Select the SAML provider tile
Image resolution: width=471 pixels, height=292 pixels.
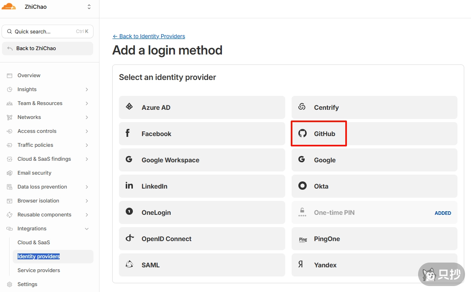coord(202,265)
